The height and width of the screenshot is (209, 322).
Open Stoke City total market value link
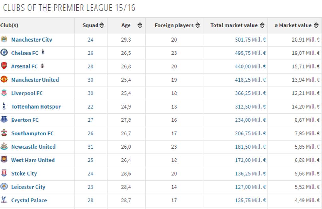(250, 173)
